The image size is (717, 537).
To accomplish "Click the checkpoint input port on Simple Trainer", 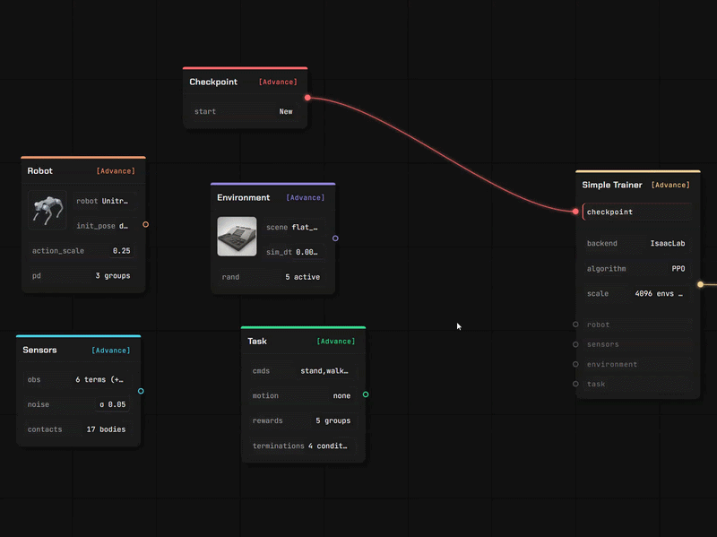I will pyautogui.click(x=575, y=212).
